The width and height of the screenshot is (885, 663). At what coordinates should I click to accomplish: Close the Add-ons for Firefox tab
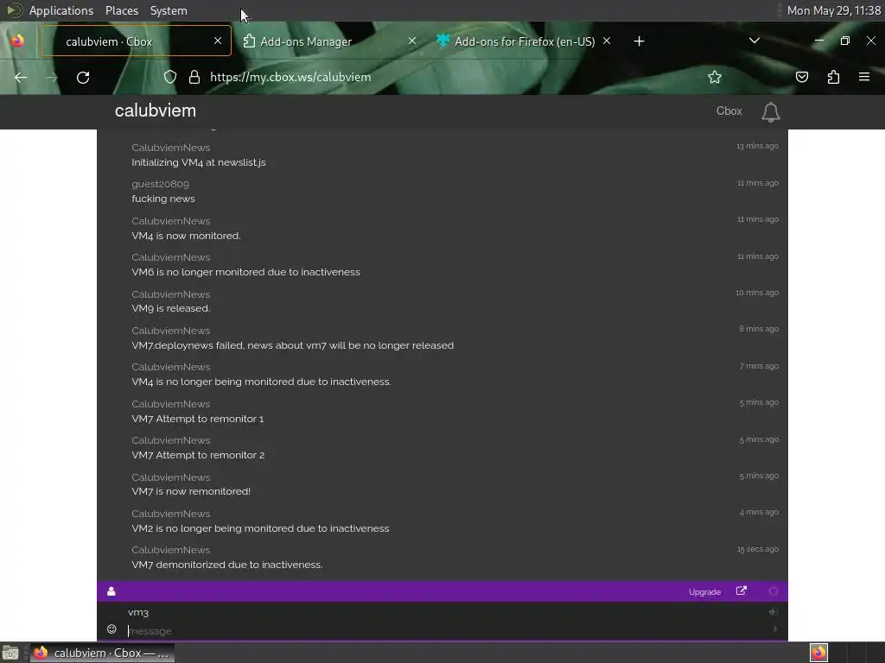[x=607, y=41]
